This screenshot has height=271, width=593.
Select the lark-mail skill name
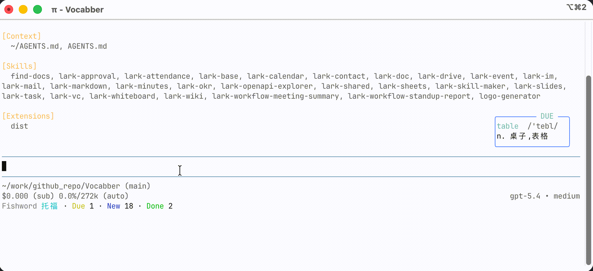point(22,86)
